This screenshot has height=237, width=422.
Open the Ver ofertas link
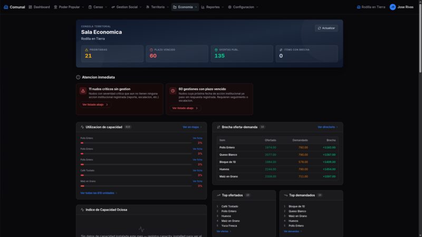224,231
